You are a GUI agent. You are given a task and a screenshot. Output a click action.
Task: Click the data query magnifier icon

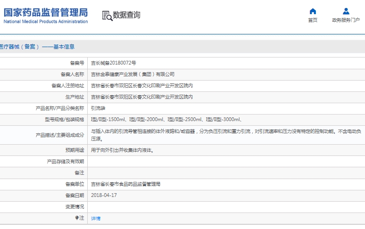click(108, 16)
